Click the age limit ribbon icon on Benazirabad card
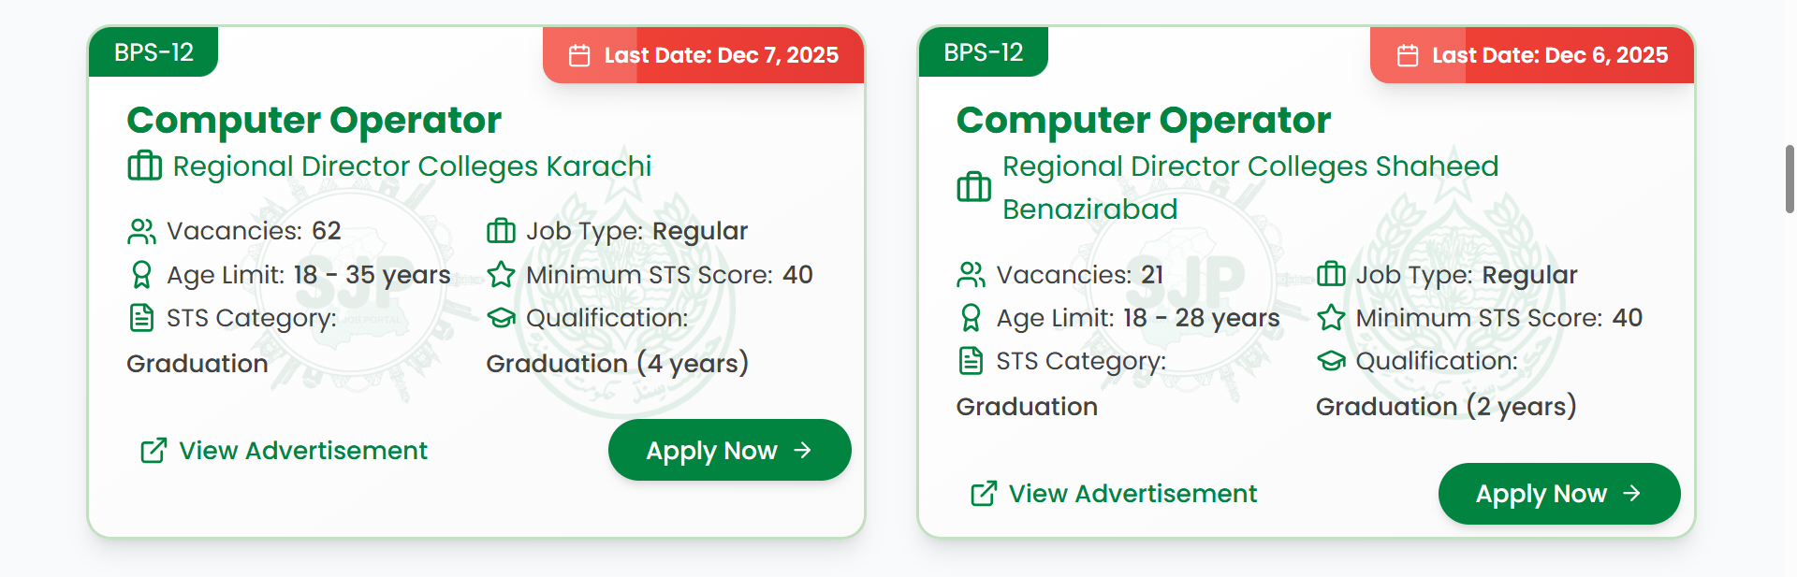 pyautogui.click(x=972, y=318)
